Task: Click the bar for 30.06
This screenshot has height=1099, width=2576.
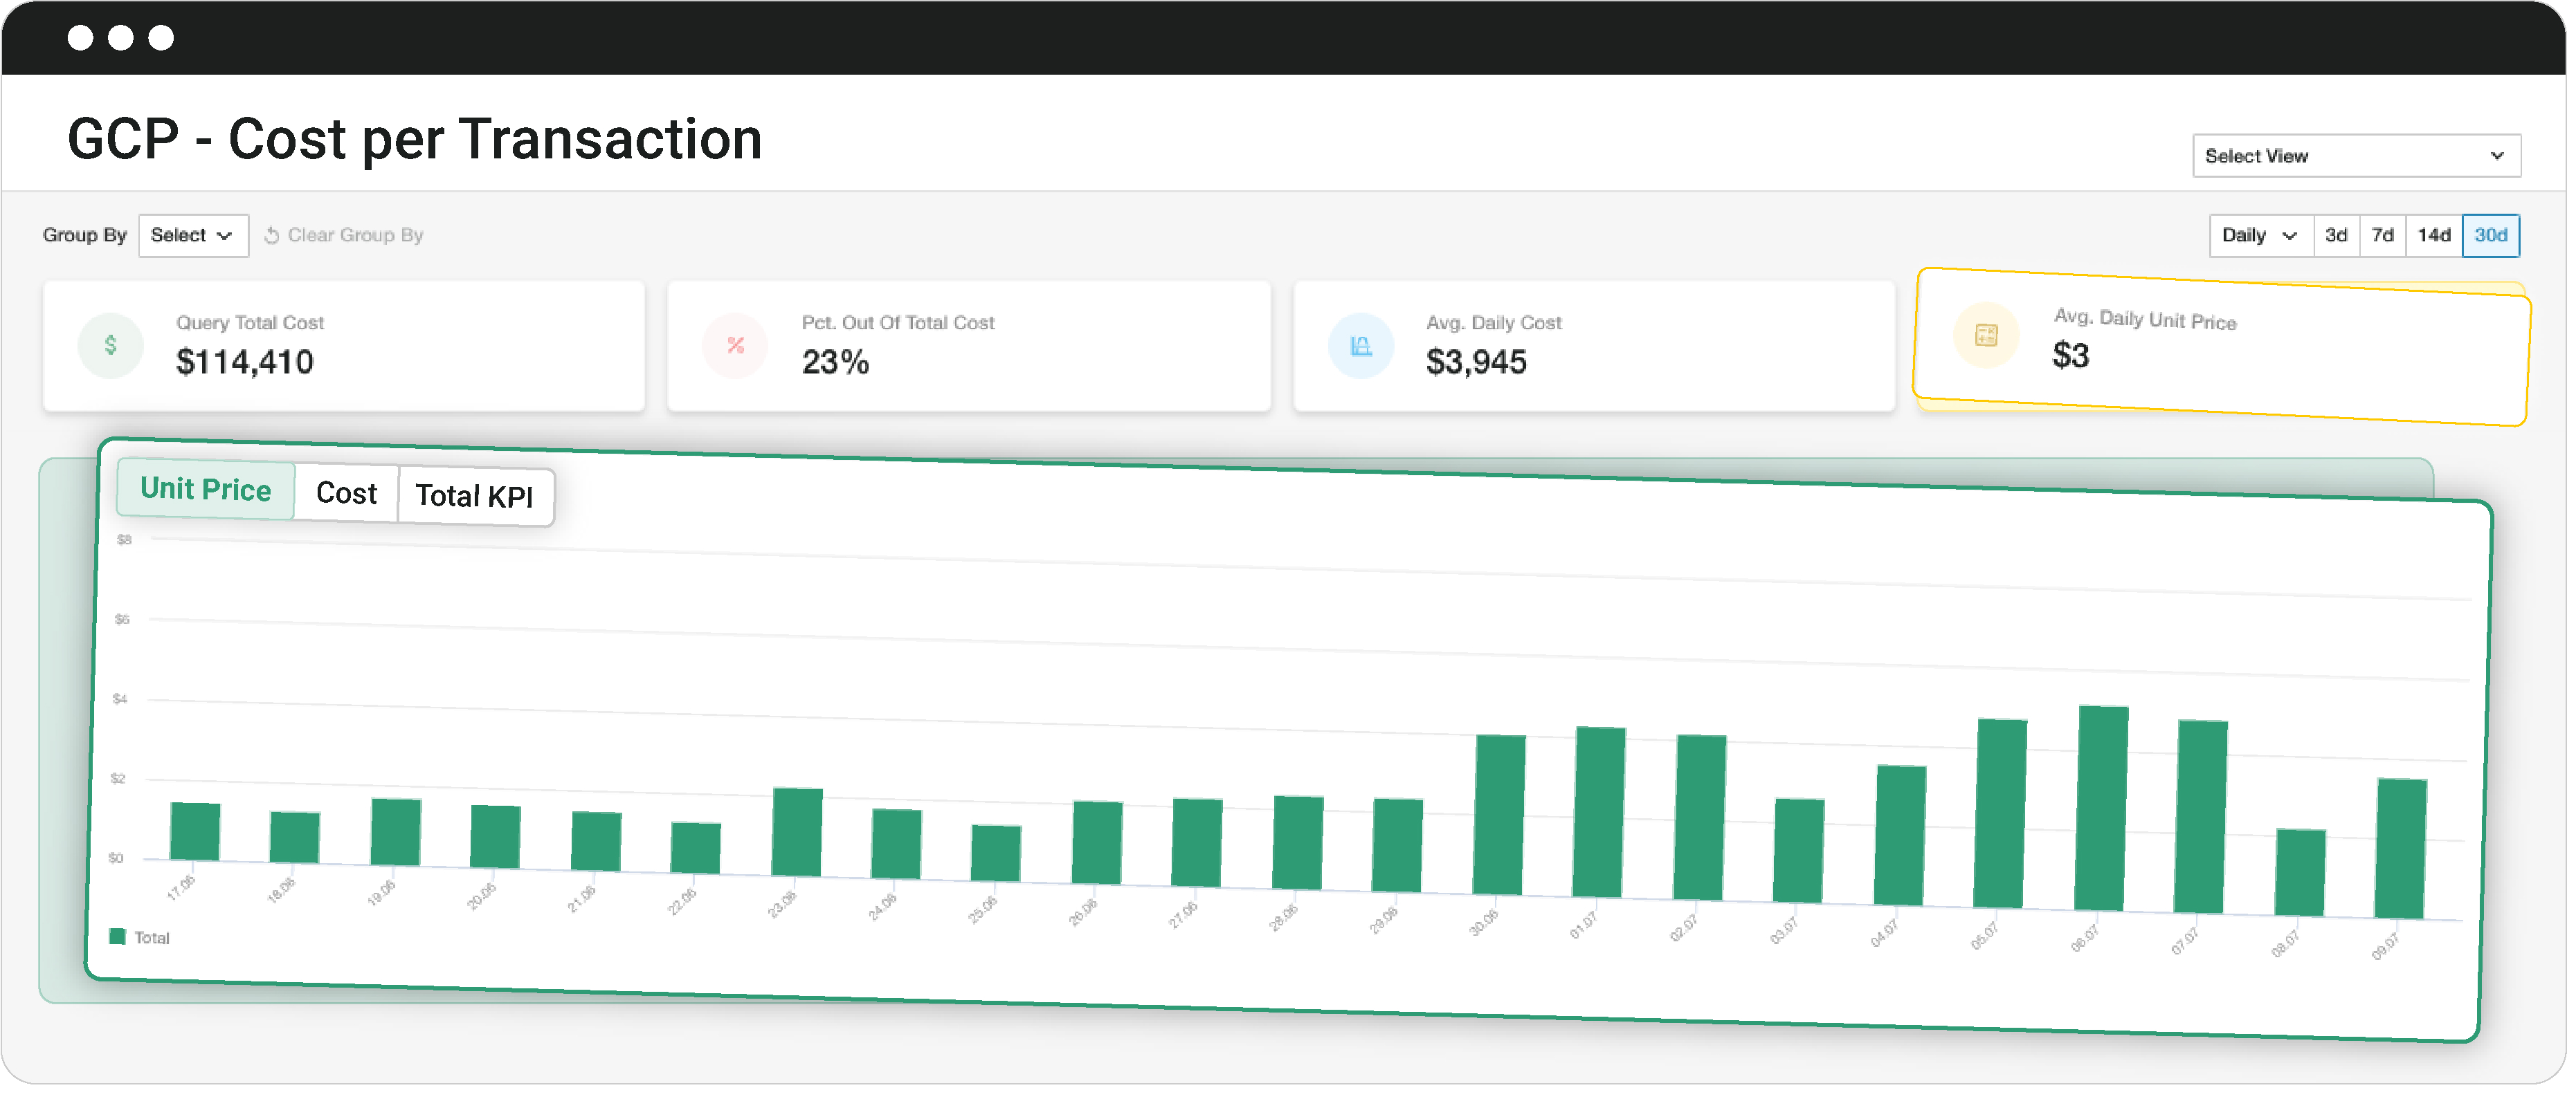Action: (x=1499, y=815)
